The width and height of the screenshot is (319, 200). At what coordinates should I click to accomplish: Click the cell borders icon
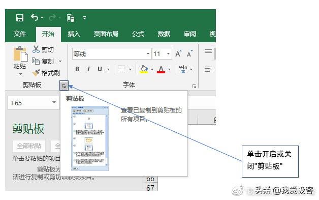(x=122, y=69)
